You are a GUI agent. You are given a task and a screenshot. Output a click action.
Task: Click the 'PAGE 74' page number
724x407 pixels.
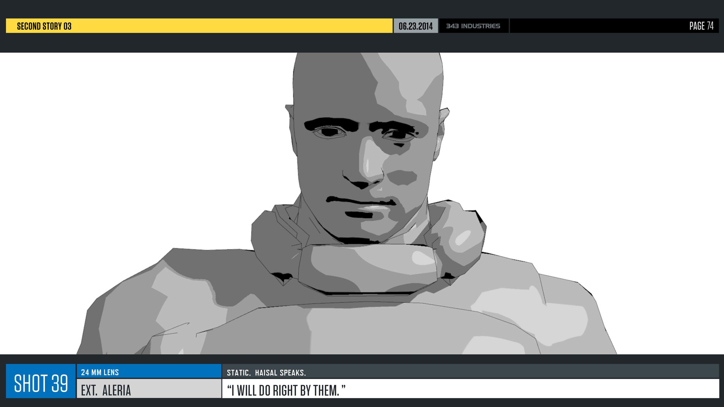(x=701, y=26)
